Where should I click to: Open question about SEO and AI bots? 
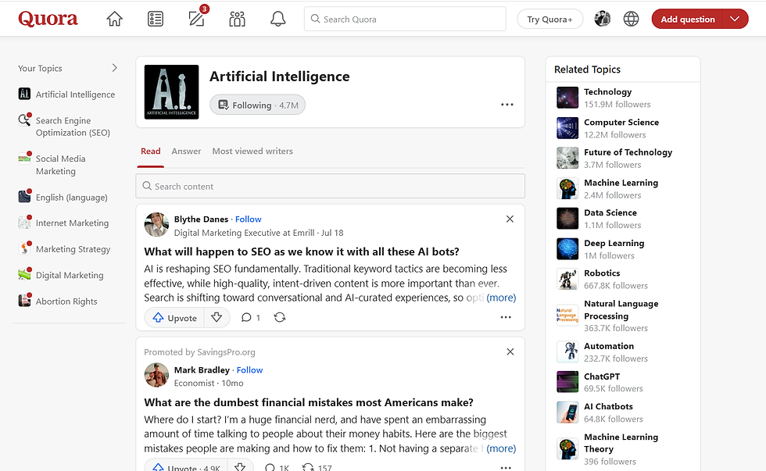coord(302,252)
